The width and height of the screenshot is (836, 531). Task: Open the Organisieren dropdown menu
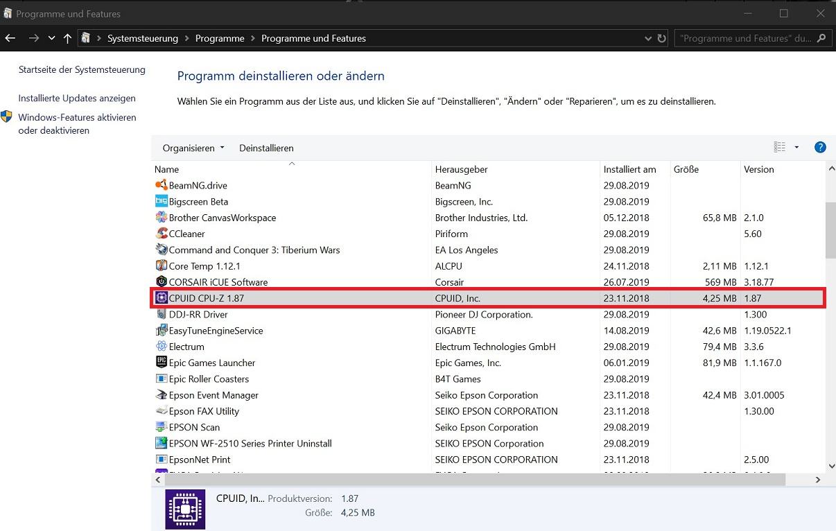pyautogui.click(x=193, y=148)
